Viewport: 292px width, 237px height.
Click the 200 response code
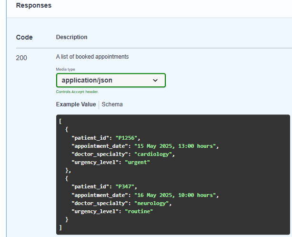coord(21,58)
